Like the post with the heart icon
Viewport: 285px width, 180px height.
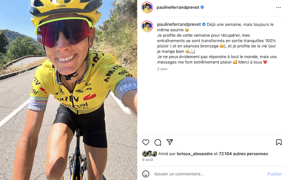click(x=146, y=142)
